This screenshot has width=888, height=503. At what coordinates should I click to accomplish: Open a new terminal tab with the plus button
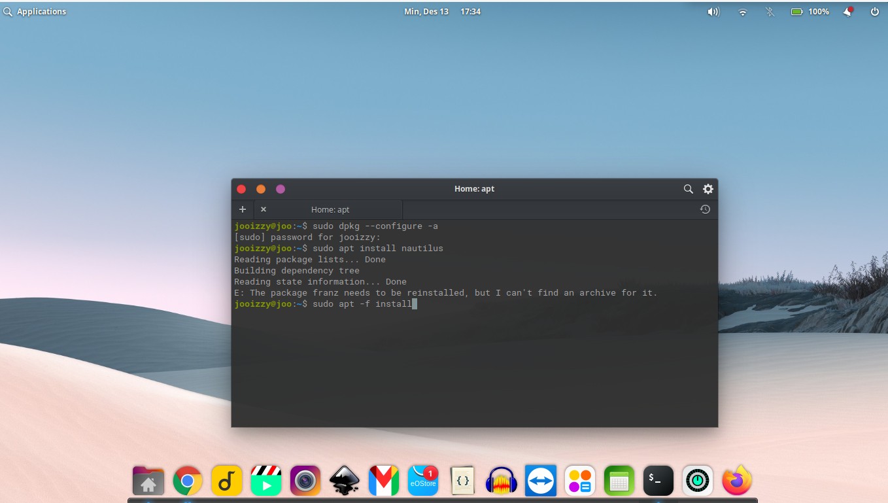[x=242, y=209]
